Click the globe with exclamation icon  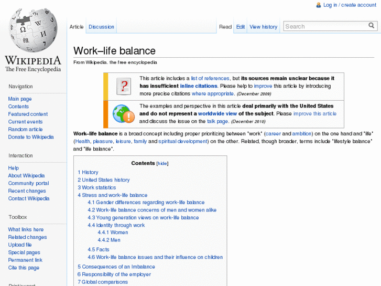[x=124, y=114]
